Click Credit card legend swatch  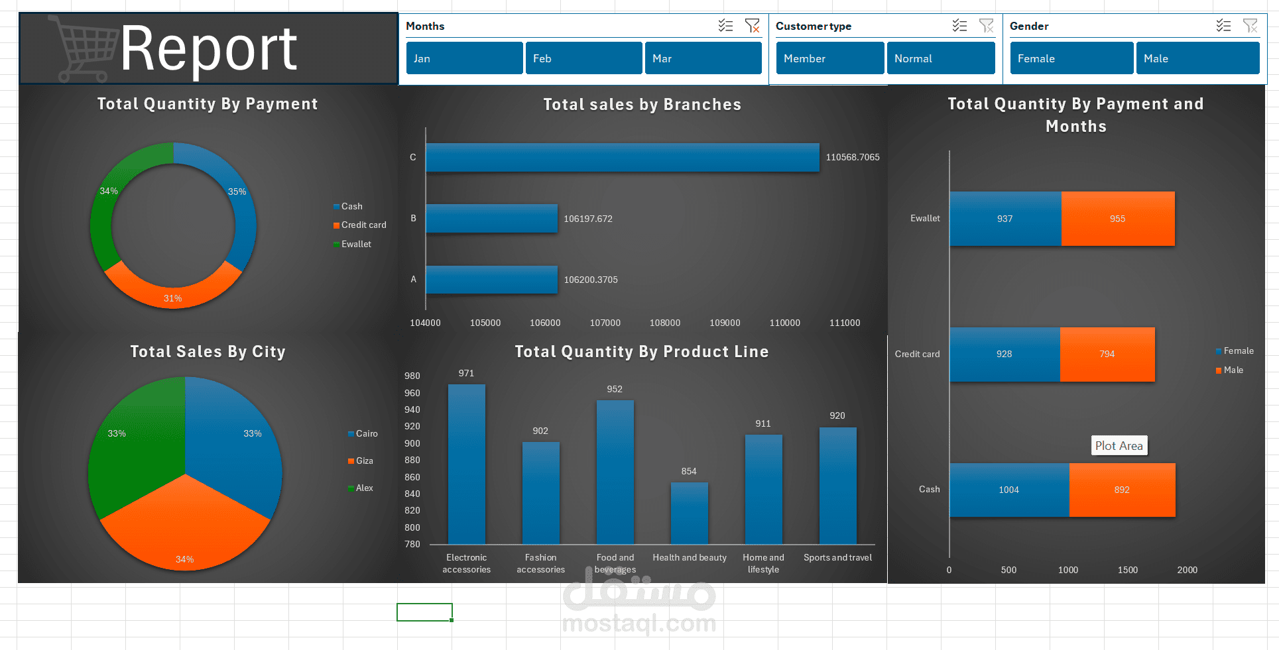[336, 225]
